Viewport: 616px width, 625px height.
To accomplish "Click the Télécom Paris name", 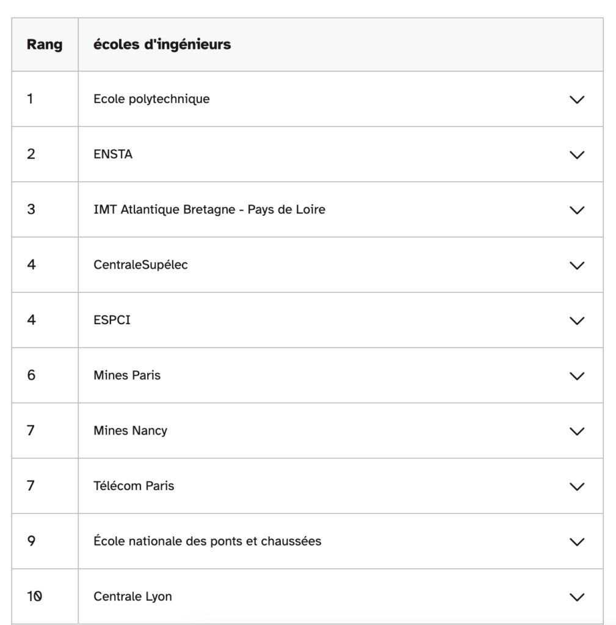I will coord(134,486).
